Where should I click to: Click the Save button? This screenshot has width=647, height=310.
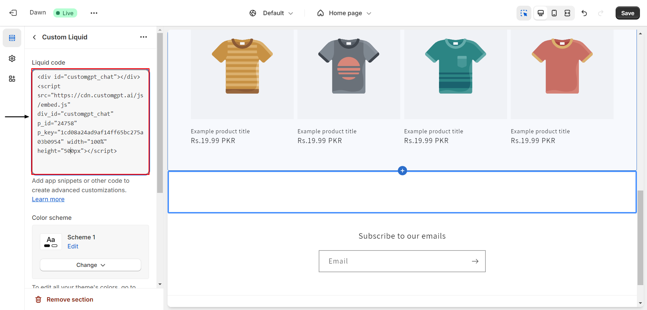tap(627, 13)
